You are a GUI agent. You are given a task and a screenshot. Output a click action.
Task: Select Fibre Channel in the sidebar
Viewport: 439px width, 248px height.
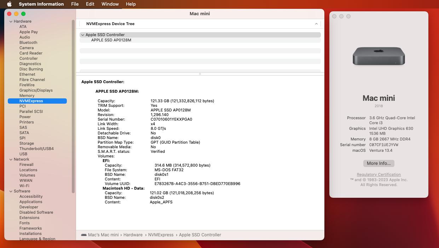(x=32, y=80)
